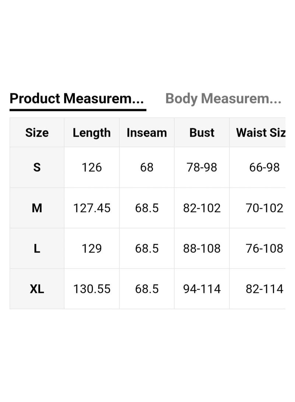Select the S size row label

tap(37, 167)
